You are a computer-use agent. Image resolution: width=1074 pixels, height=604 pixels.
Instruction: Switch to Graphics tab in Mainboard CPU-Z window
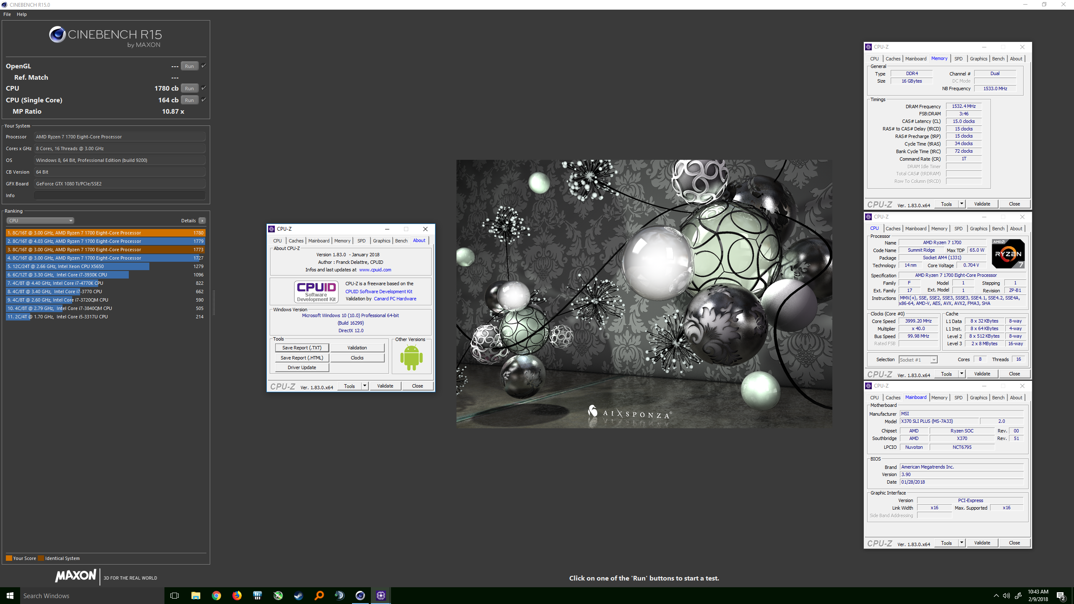tap(978, 398)
